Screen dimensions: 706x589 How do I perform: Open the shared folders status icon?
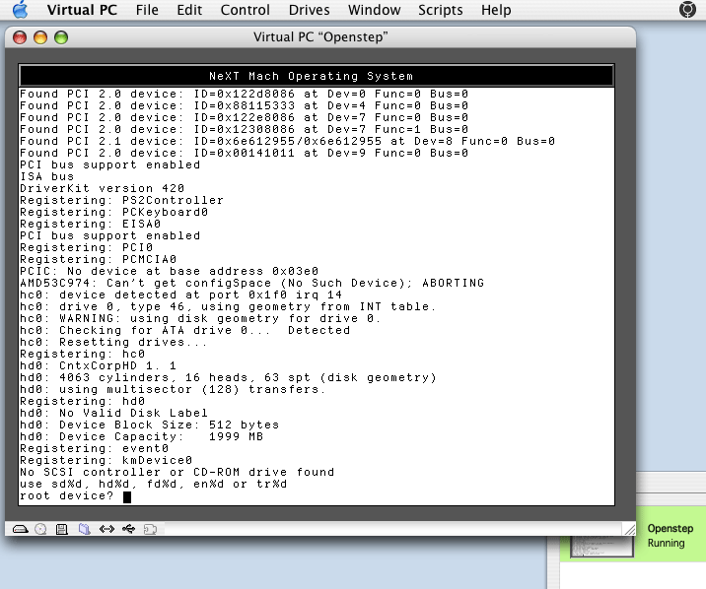(x=84, y=529)
